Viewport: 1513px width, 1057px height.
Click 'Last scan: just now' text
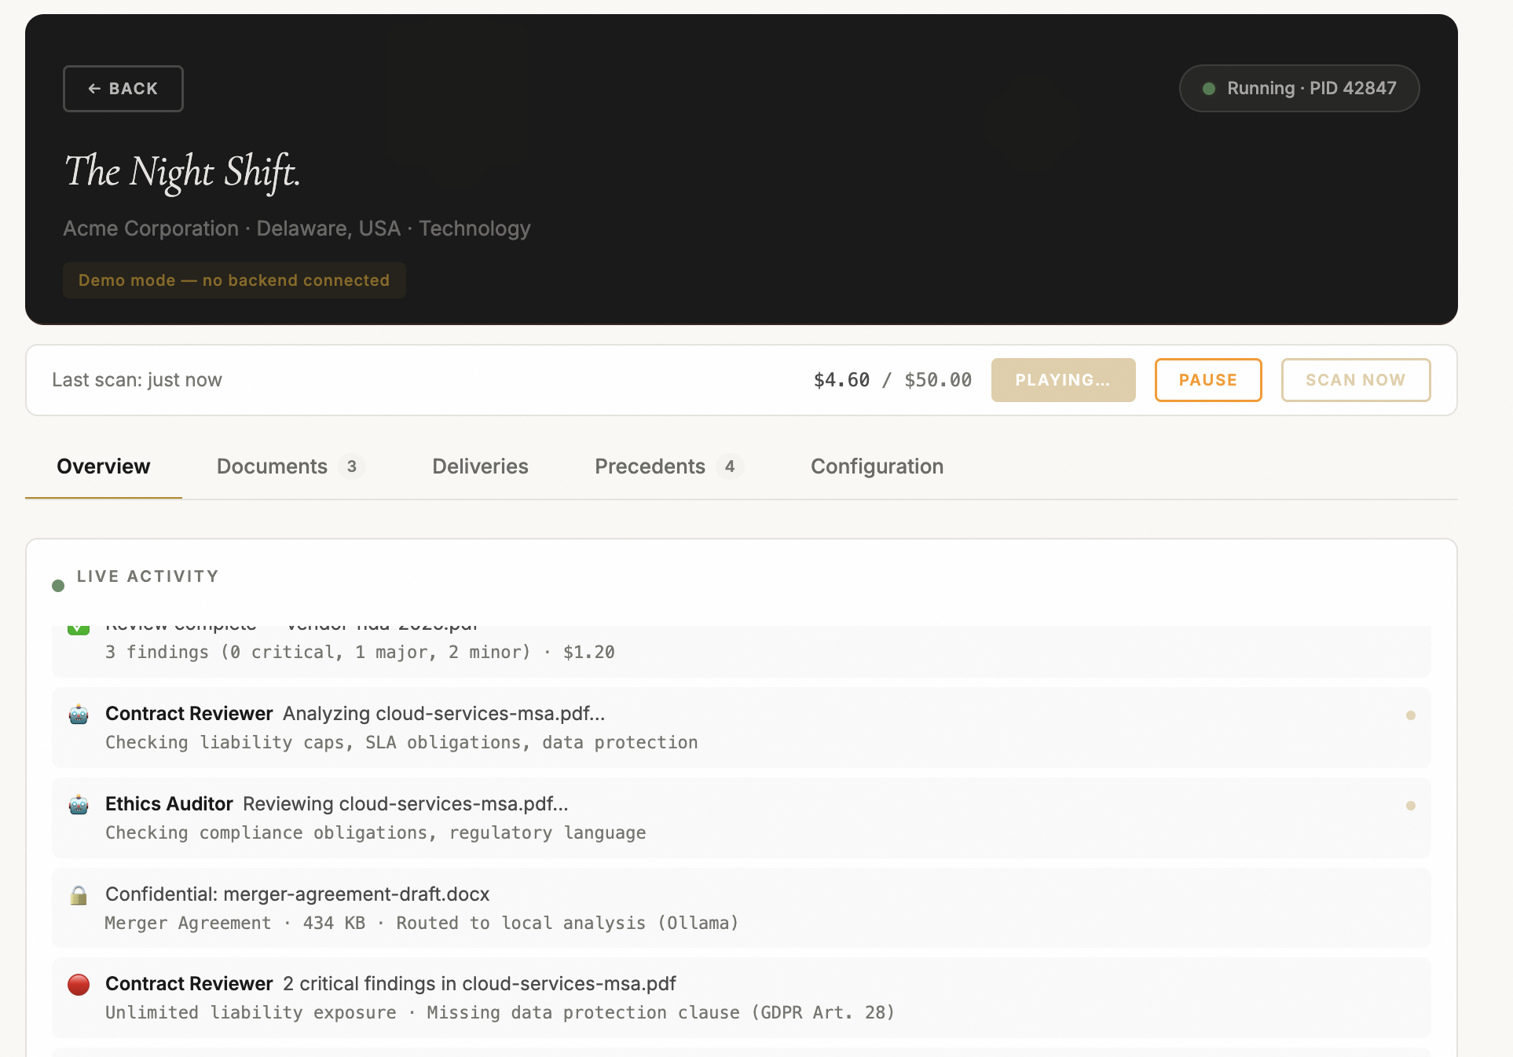pos(137,380)
